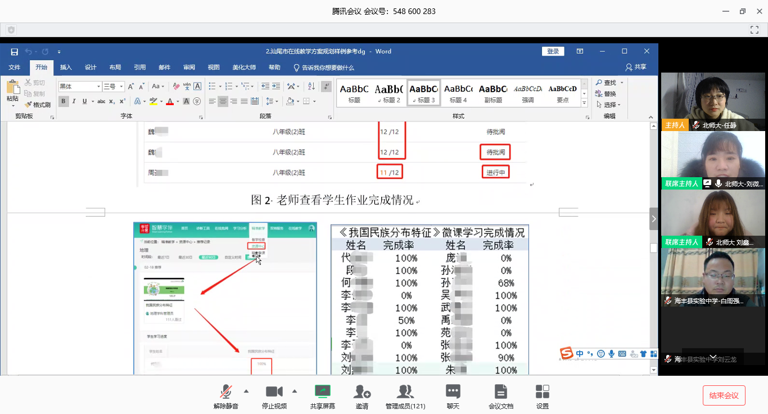The height and width of the screenshot is (414, 768).
Task: Toggle left paragraph alignment
Action: point(213,101)
